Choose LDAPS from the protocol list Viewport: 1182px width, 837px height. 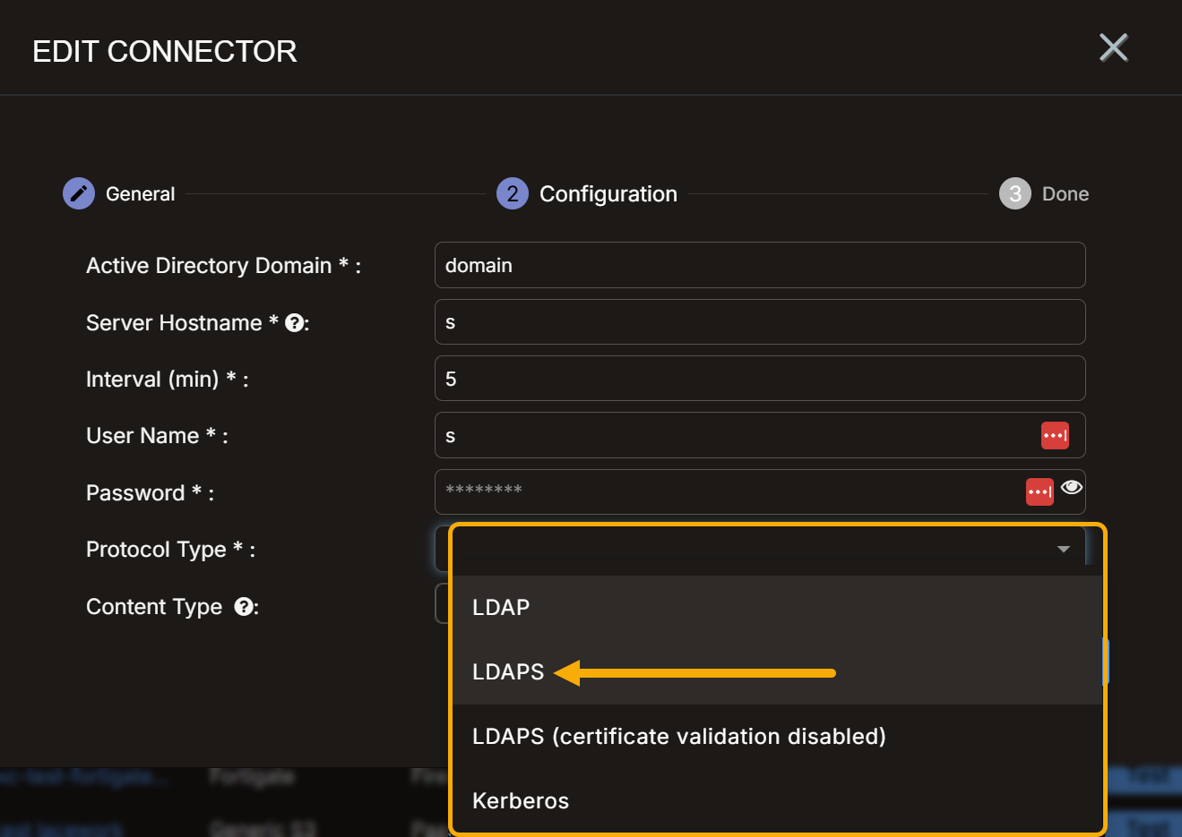coord(777,672)
